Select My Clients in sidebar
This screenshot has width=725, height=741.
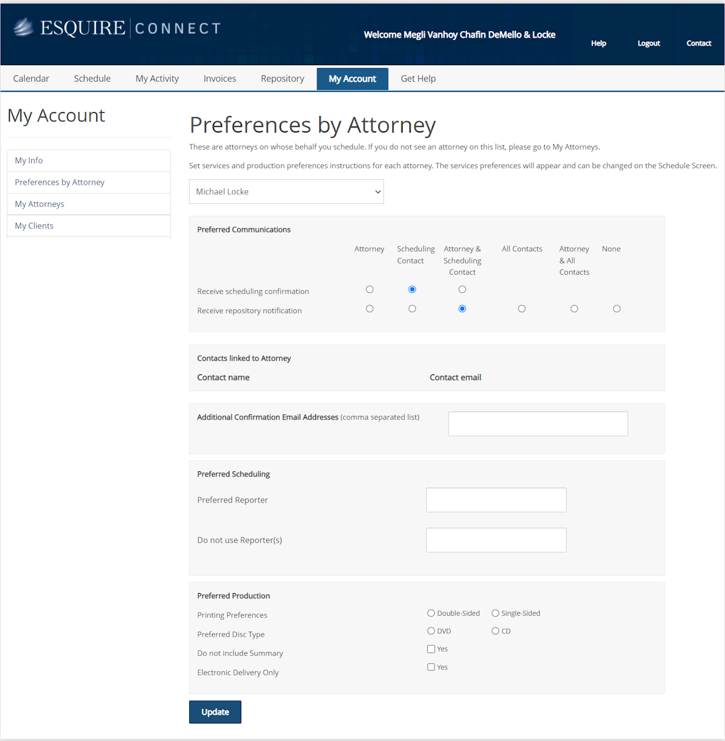tap(34, 225)
